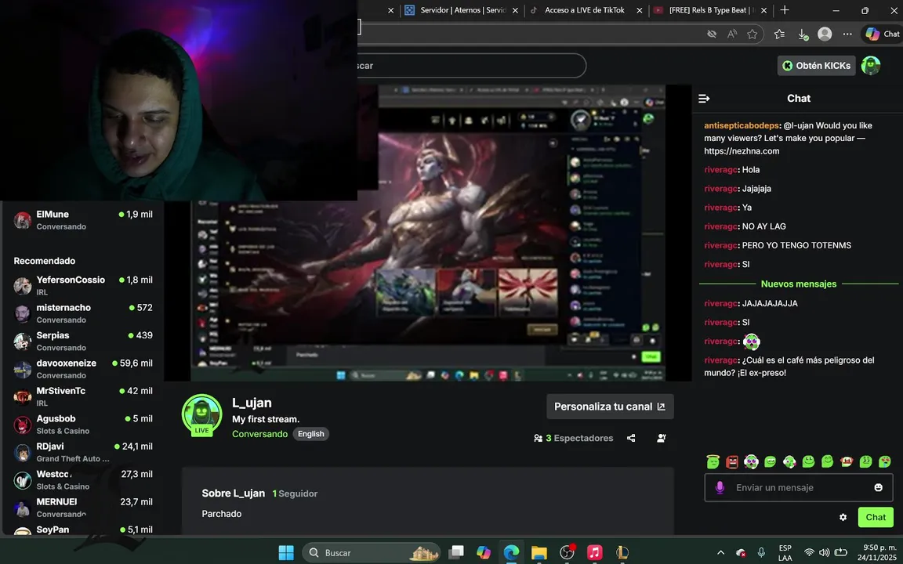903x564 pixels.
Task: Click the English language tag
Action: 311,434
